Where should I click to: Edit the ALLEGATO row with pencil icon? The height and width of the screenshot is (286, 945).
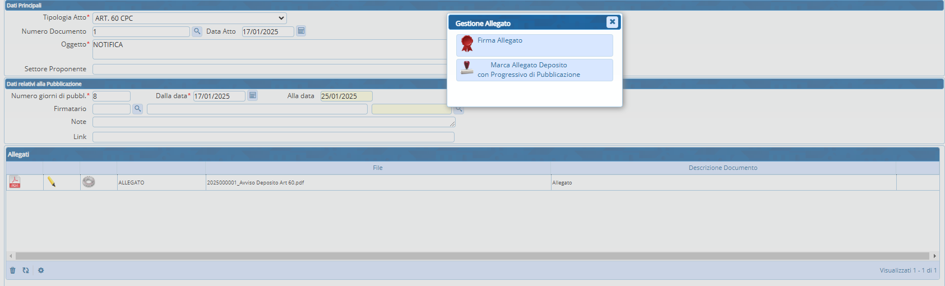click(52, 182)
